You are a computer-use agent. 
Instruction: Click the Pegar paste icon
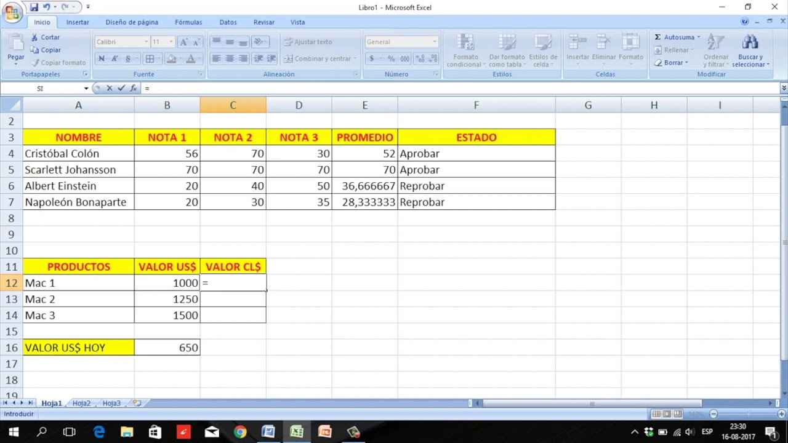(15, 42)
